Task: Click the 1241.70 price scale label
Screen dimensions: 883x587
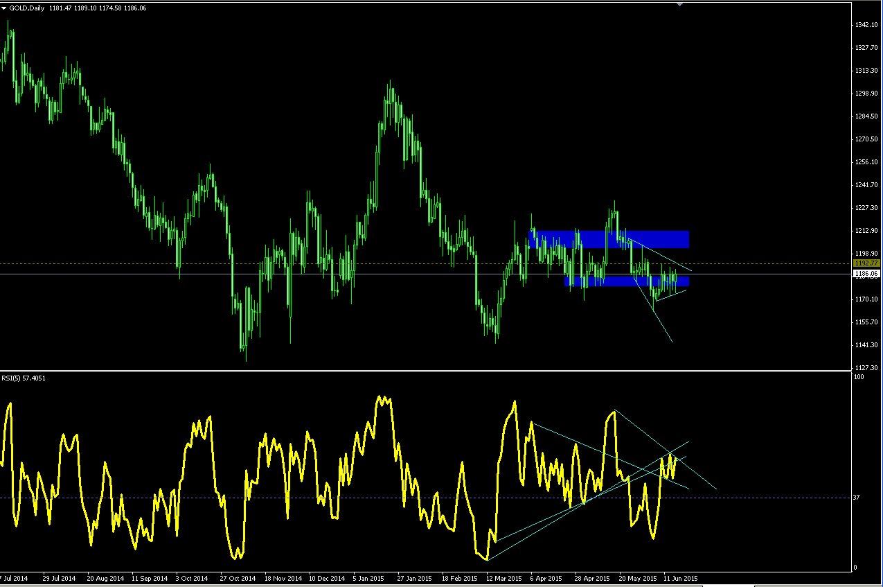Action: [x=866, y=185]
